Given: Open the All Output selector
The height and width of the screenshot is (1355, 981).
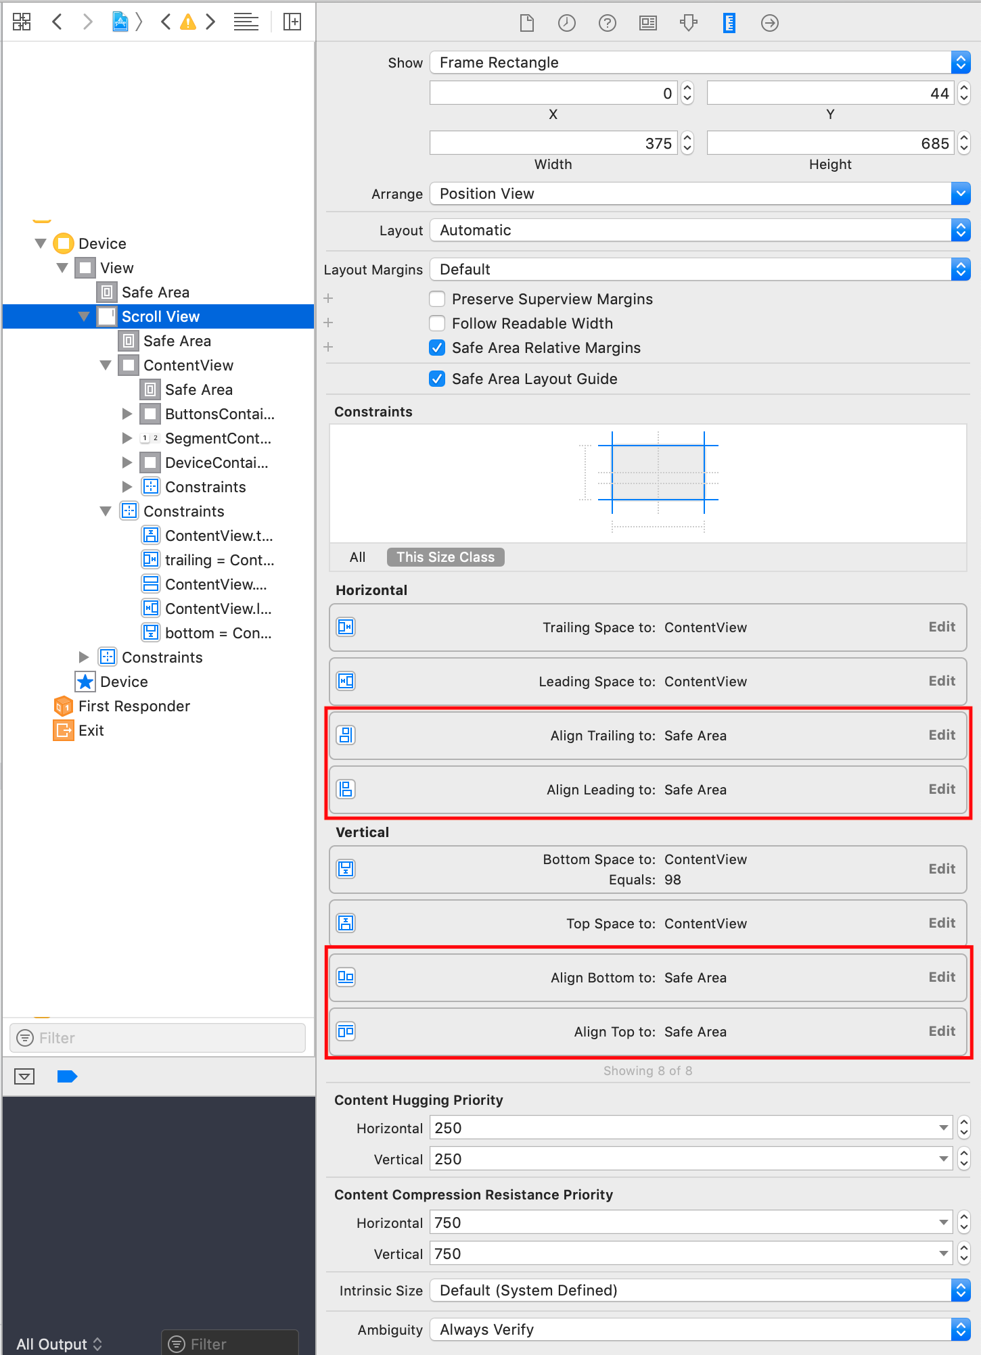Looking at the screenshot, I should click(x=59, y=1344).
